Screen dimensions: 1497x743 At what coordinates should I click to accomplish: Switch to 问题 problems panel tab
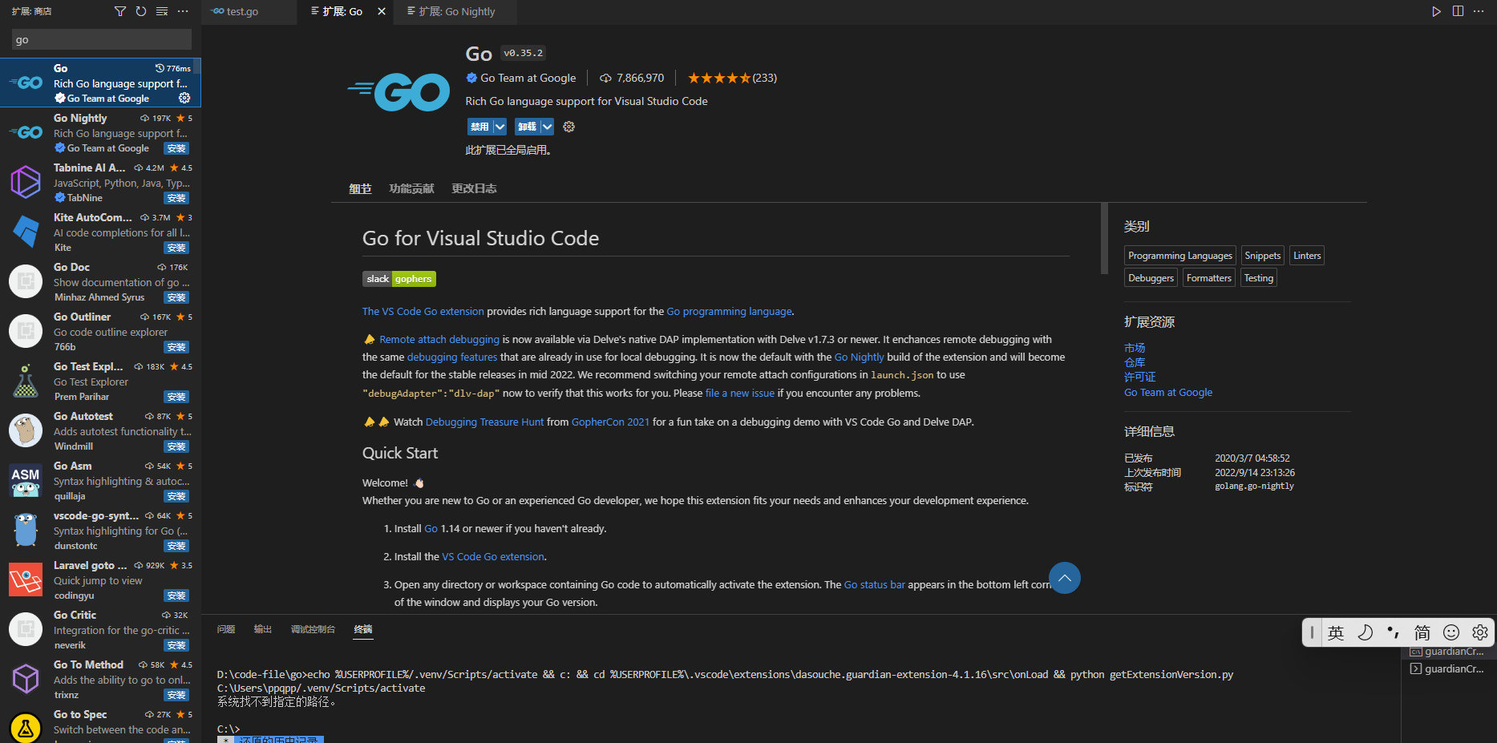[226, 629]
